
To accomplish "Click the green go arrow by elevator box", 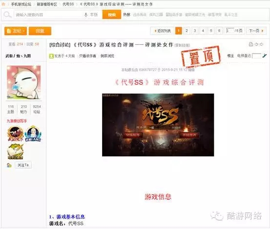I will point(264,56).
